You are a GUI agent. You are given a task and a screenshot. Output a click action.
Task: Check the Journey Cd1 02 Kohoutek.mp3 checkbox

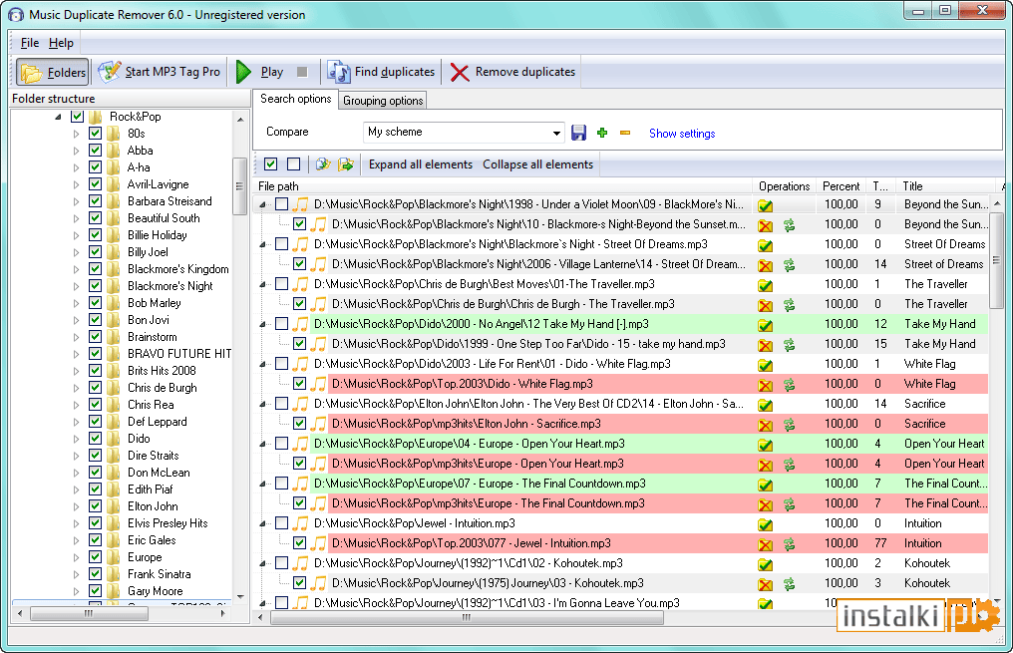click(282, 562)
